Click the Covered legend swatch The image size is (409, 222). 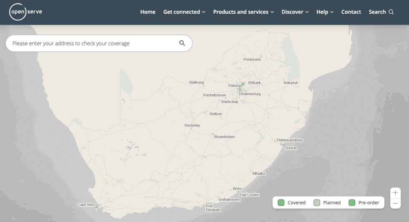281,203
